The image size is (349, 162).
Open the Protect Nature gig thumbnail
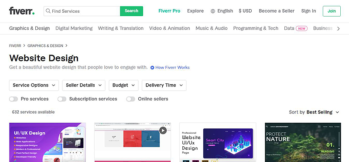303,142
